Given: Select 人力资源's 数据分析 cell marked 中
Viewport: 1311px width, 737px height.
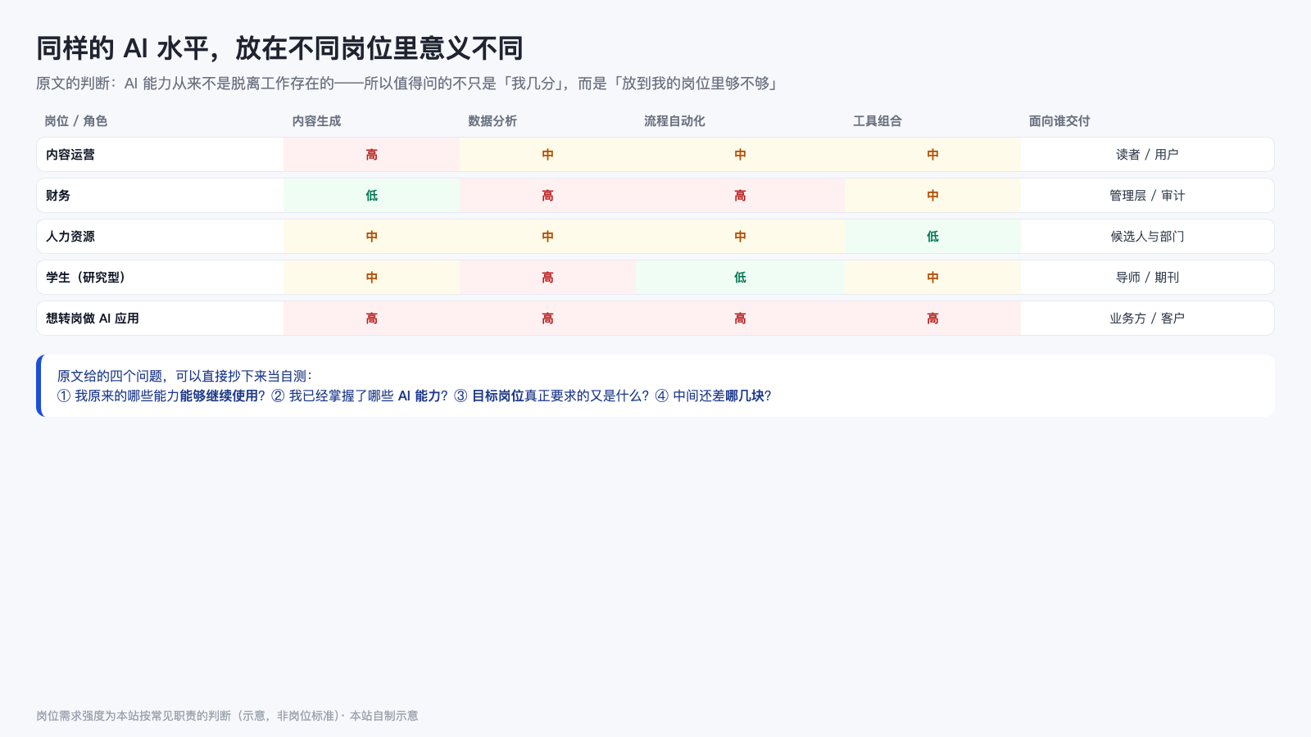Looking at the screenshot, I should [x=548, y=237].
